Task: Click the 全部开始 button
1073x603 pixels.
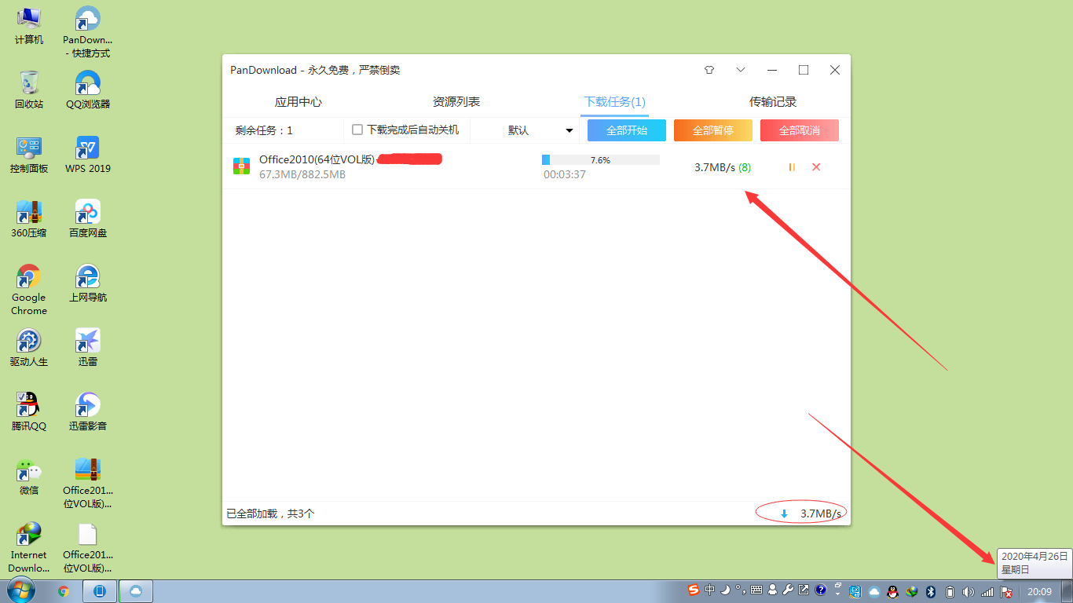Action: click(x=627, y=130)
